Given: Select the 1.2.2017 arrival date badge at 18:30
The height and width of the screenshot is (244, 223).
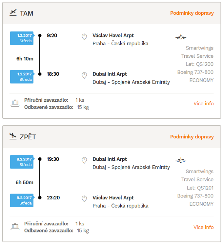Looking at the screenshot, I should pos(22,77).
